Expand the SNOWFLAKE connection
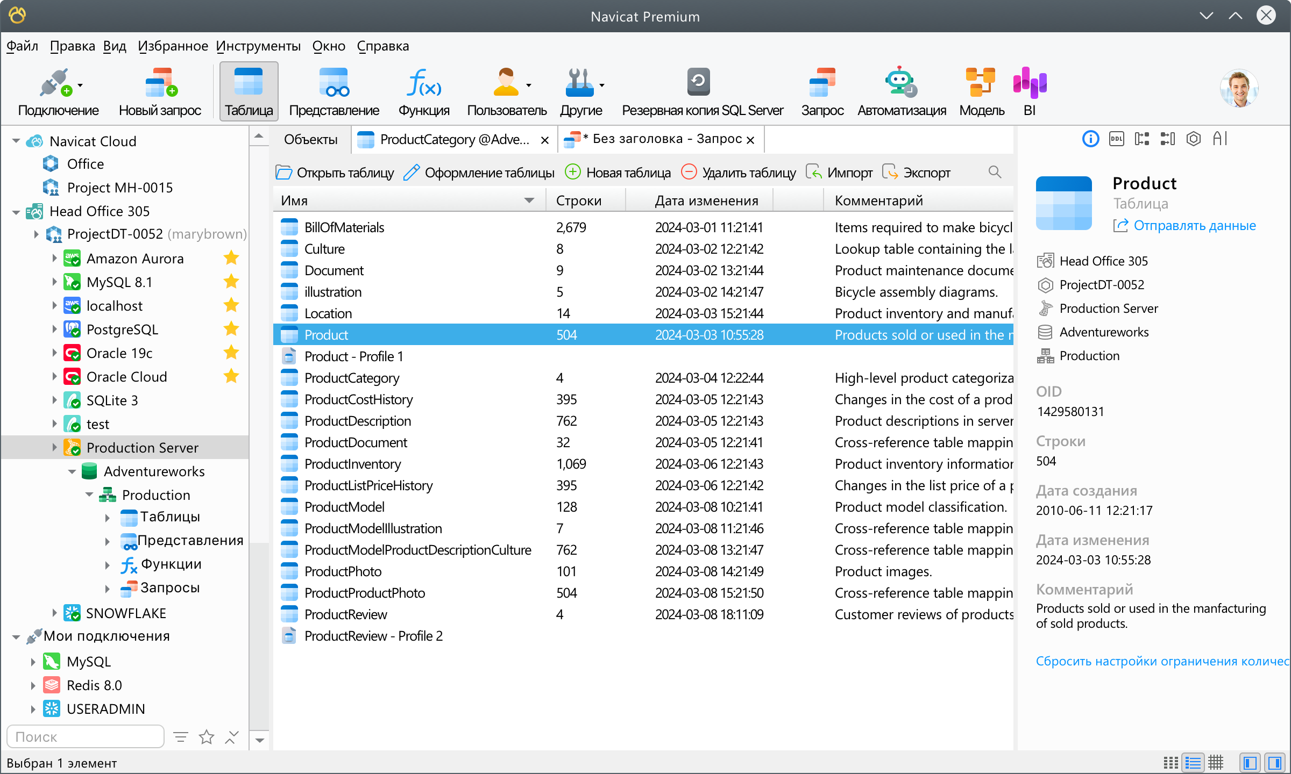Viewport: 1291px width, 774px height. [54, 613]
